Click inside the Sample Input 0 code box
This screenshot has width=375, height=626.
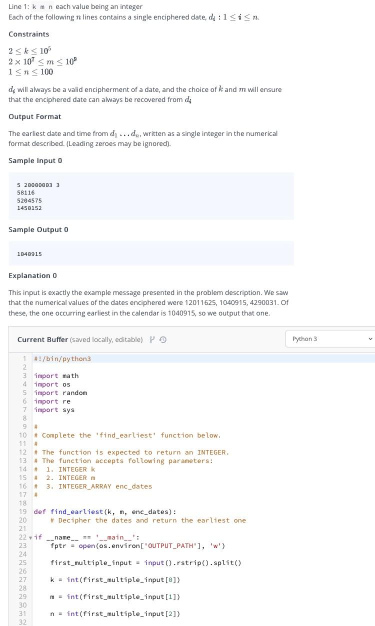click(x=150, y=196)
